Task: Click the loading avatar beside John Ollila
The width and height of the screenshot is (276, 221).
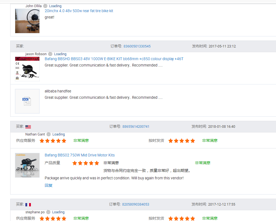Action: point(45,6)
